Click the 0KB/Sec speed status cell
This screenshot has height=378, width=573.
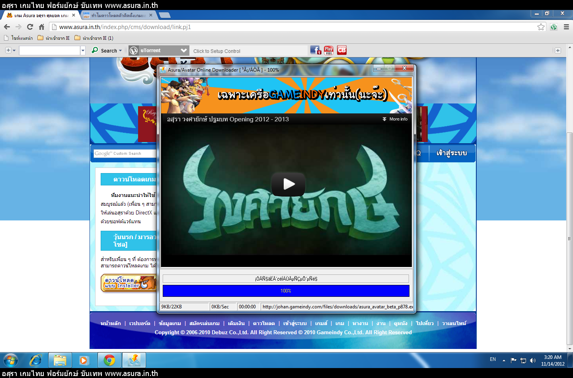223,307
